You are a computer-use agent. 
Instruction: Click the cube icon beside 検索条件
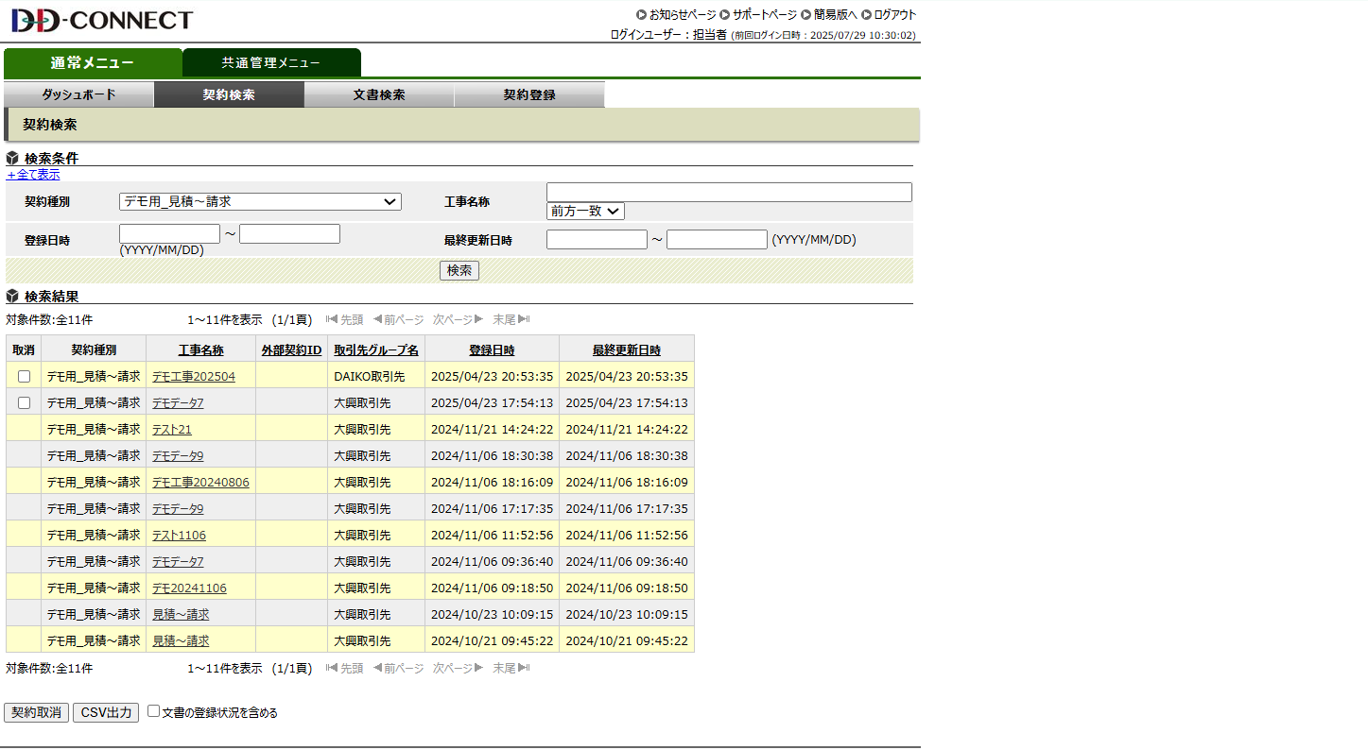(11, 158)
